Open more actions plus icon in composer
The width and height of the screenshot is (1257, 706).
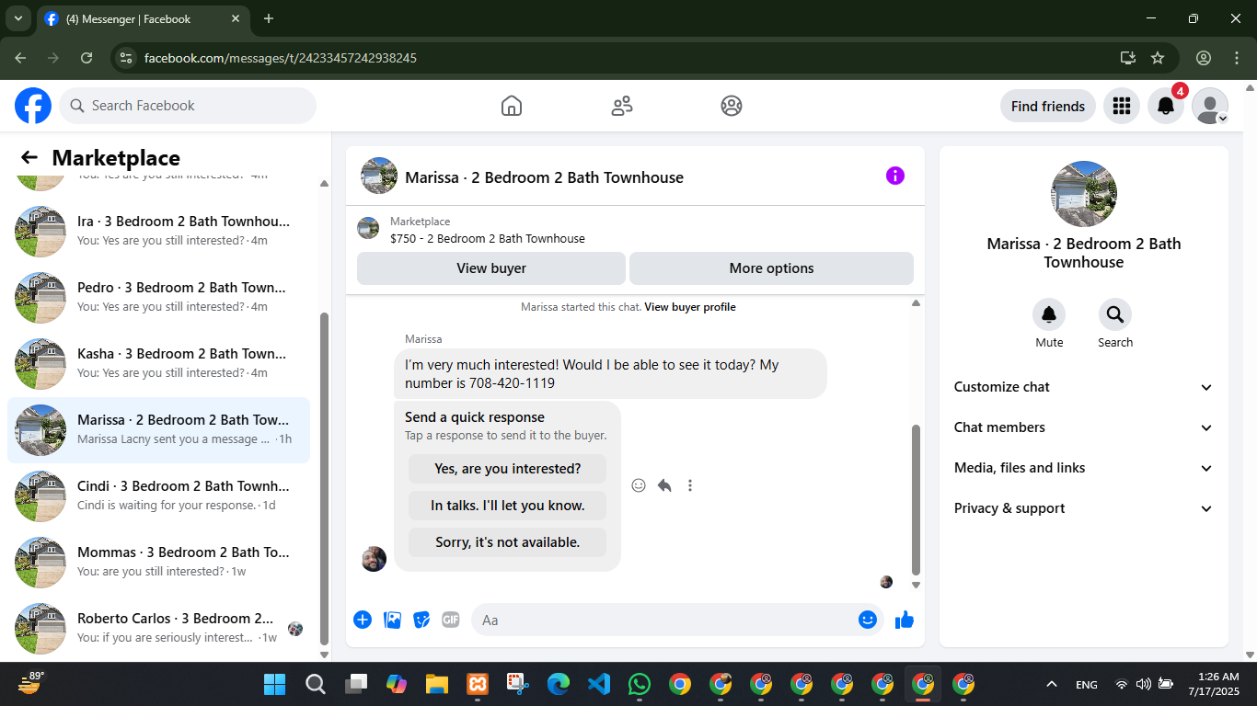click(x=363, y=620)
